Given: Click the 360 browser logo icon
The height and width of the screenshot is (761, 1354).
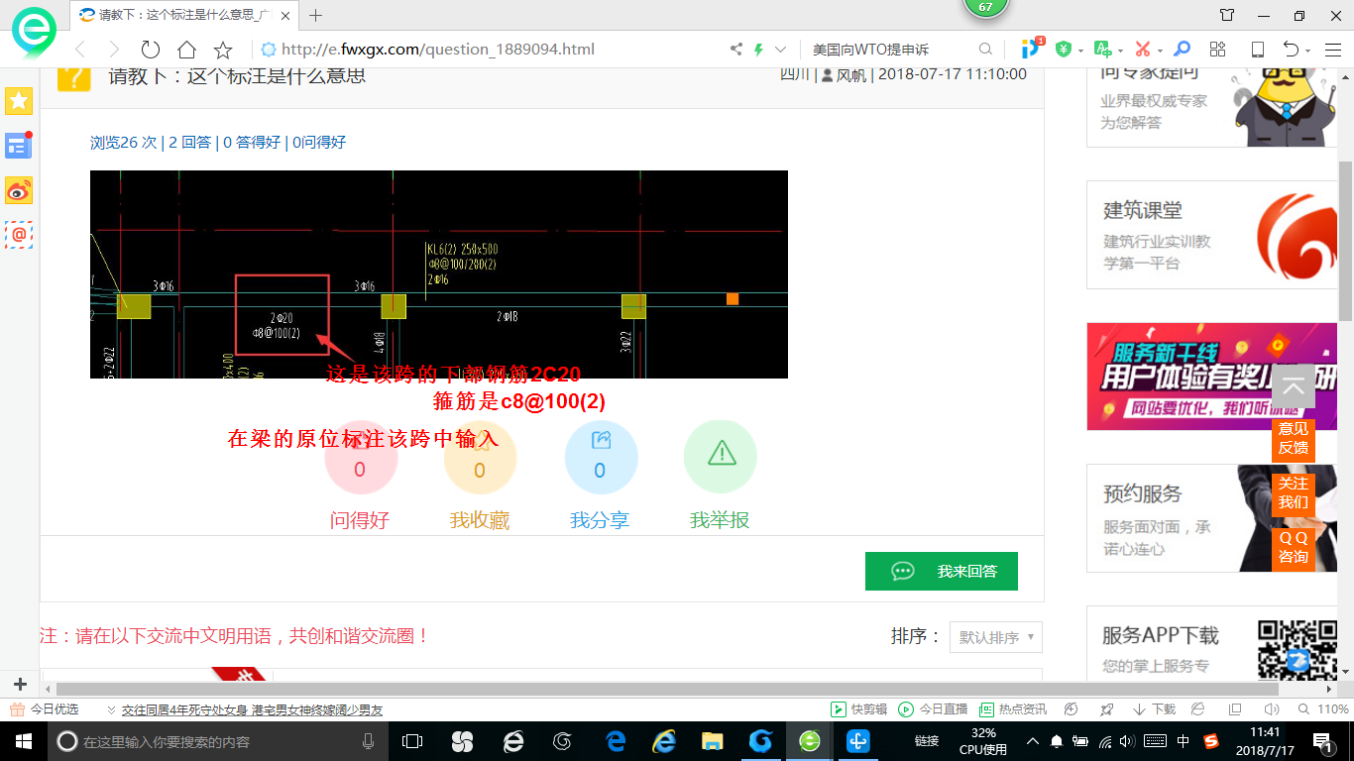Looking at the screenshot, I should [x=34, y=31].
